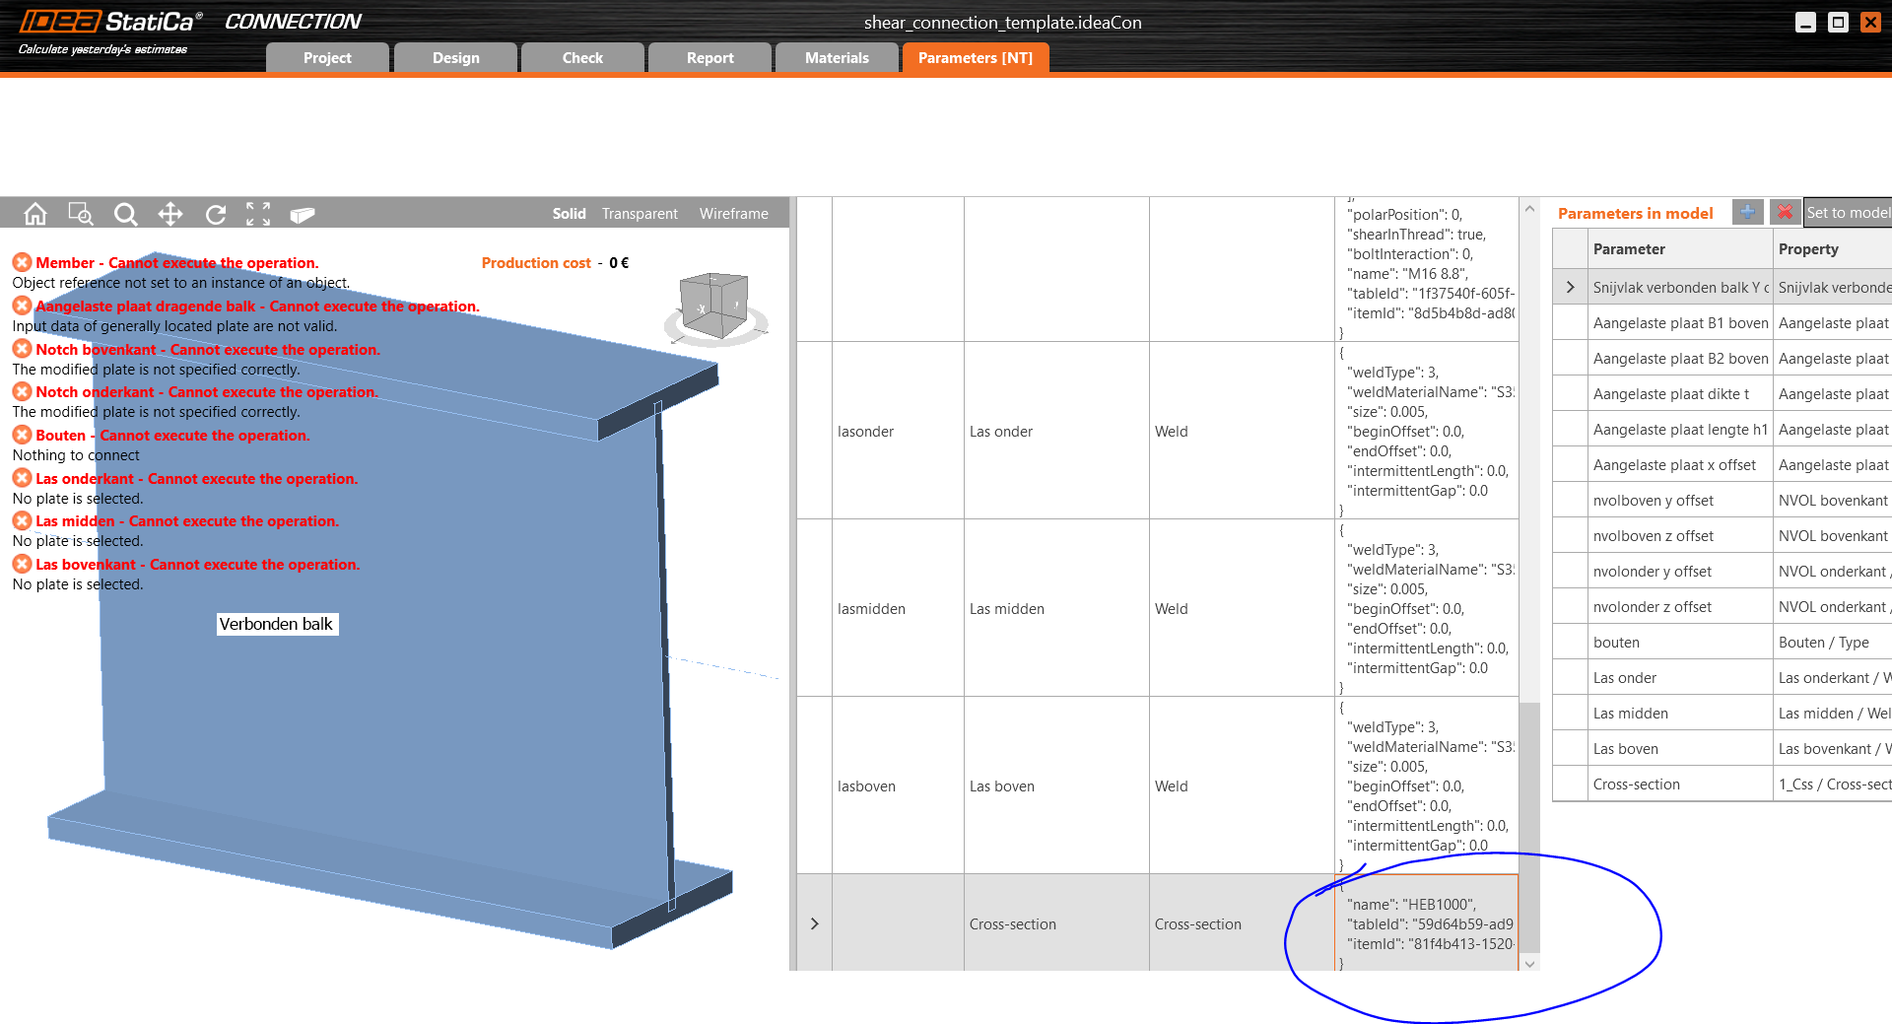This screenshot has width=1892, height=1024.
Task: Switch to the Report tab
Action: pos(709,57)
